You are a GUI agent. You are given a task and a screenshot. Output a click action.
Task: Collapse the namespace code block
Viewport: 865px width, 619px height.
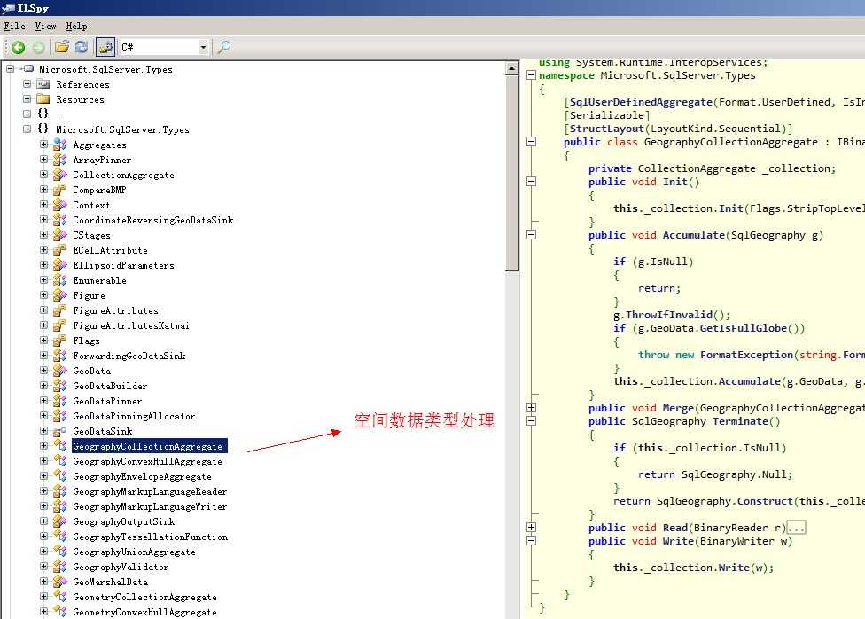tap(531, 75)
